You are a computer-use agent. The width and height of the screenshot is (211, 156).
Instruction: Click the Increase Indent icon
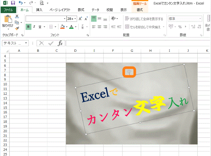pyautogui.click(x=119, y=27)
